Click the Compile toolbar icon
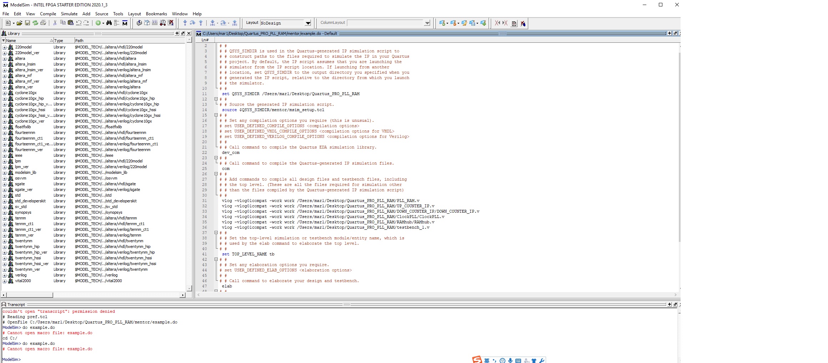 click(x=139, y=23)
